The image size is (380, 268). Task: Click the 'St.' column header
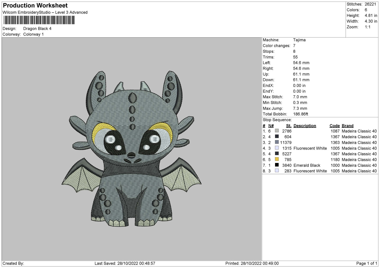[289, 126]
